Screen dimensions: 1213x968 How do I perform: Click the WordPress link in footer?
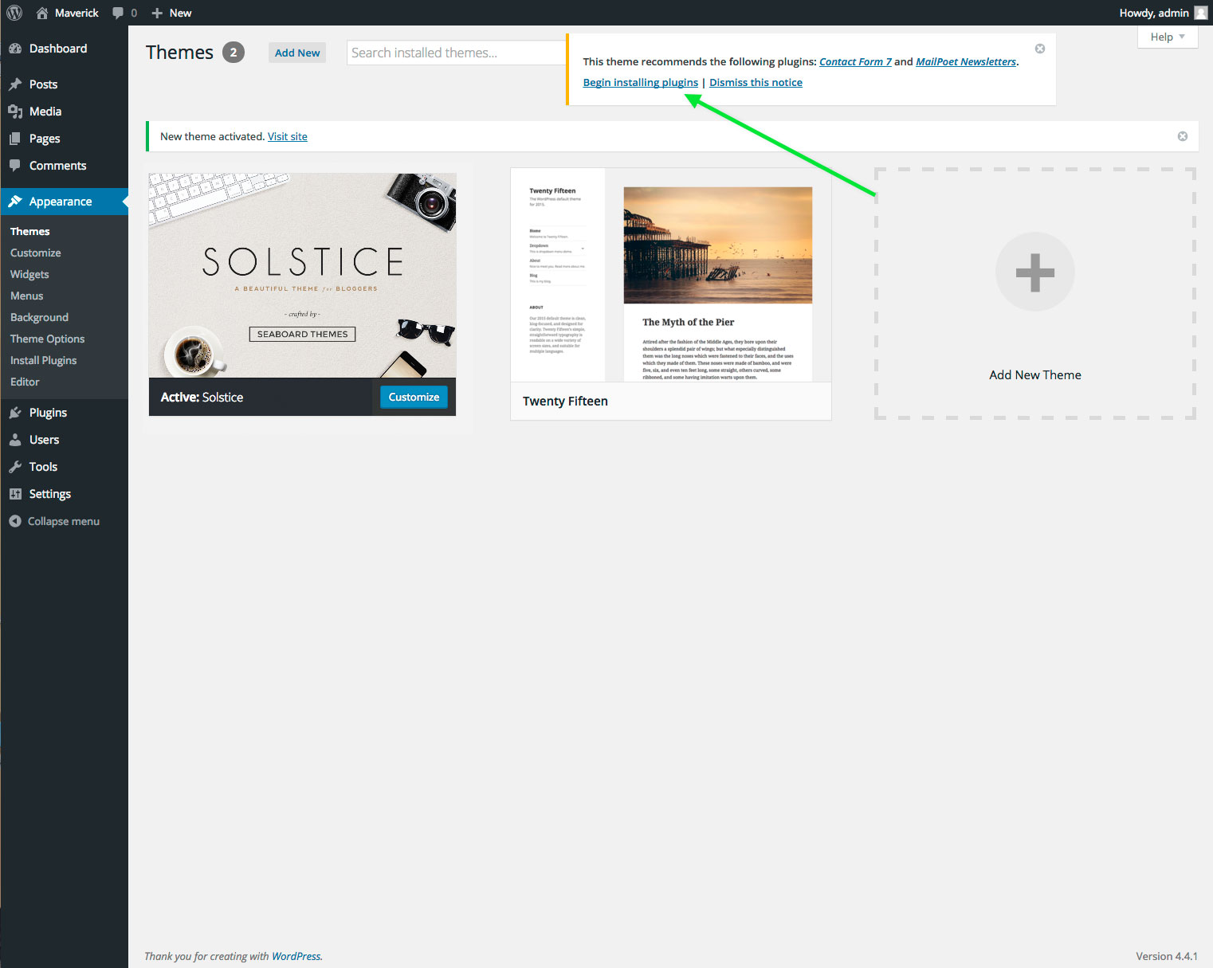(296, 956)
